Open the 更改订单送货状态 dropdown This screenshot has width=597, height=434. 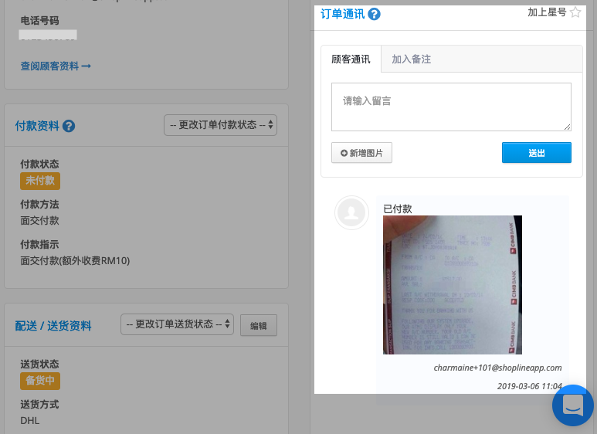tap(177, 324)
